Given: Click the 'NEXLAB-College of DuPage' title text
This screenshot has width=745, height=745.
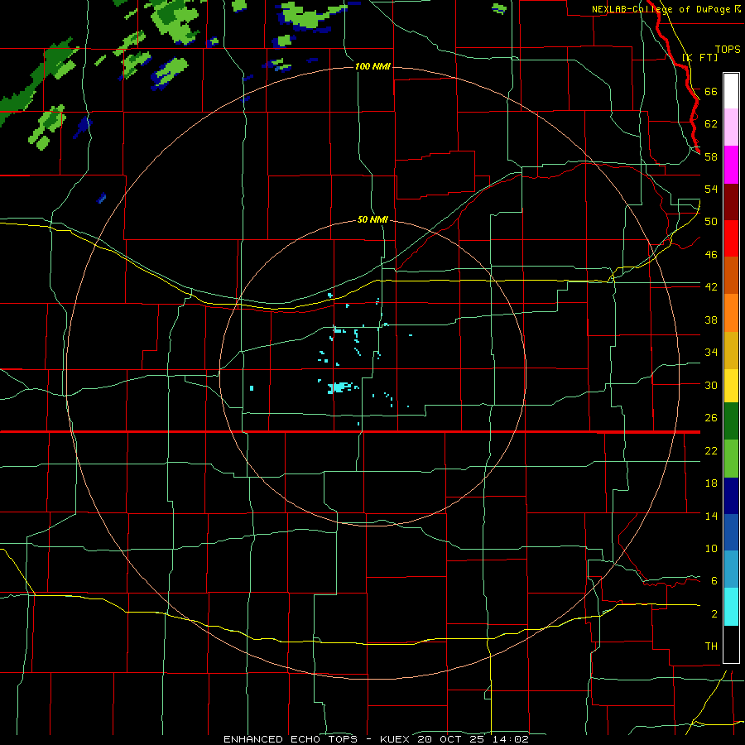Looking at the screenshot, I should click(x=662, y=9).
